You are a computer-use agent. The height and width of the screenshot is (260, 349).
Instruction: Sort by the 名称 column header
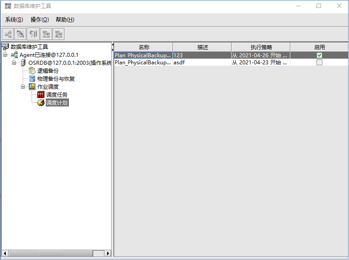pos(144,47)
